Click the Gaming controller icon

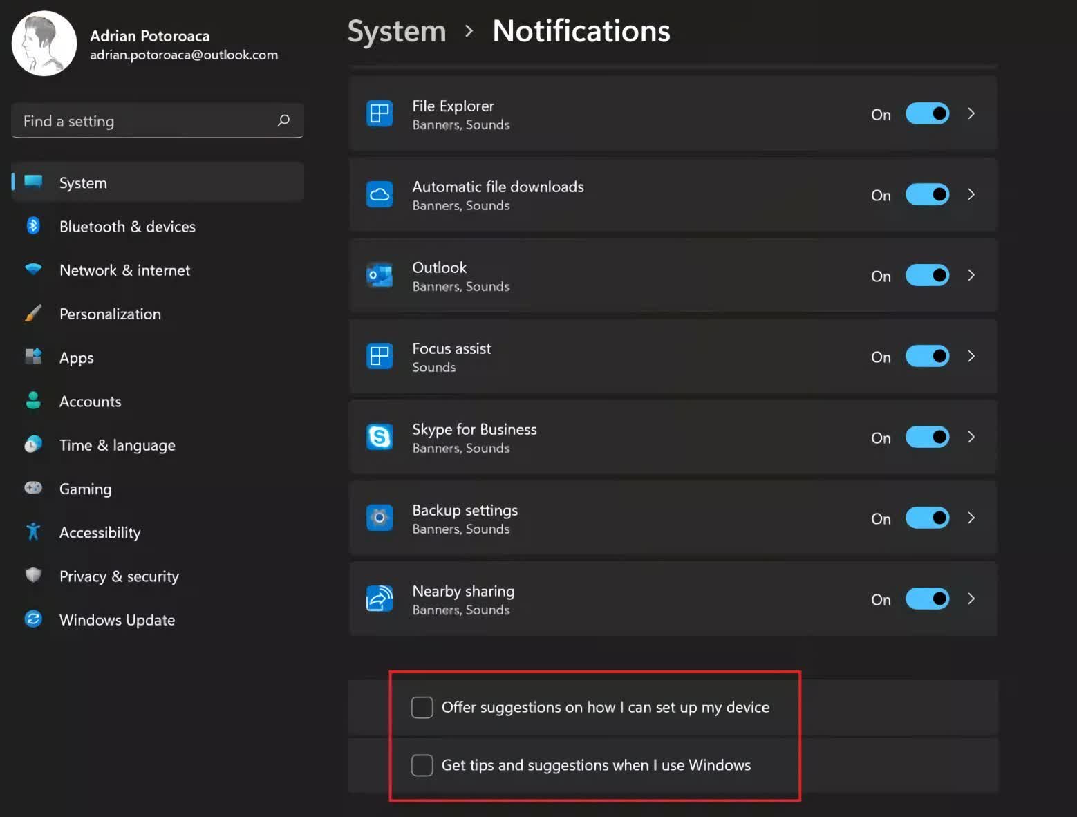click(33, 487)
